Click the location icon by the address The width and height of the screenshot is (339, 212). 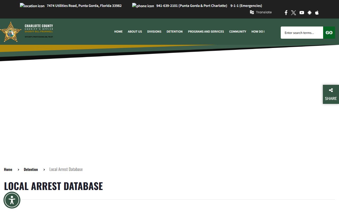(x=32, y=6)
